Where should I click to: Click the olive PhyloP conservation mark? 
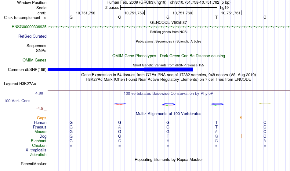[x=265, y=104]
